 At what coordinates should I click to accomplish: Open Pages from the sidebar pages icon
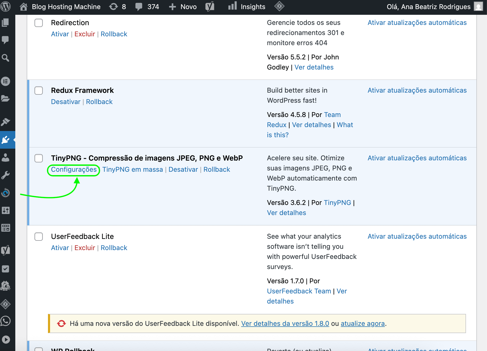(5, 23)
